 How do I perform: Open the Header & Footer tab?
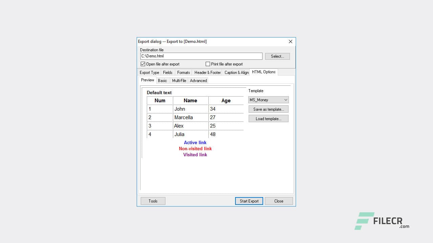(207, 72)
